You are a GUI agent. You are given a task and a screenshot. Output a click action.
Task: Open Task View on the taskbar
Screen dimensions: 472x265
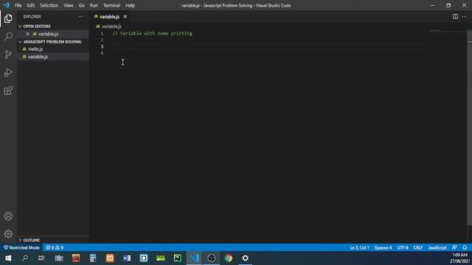coord(41,258)
